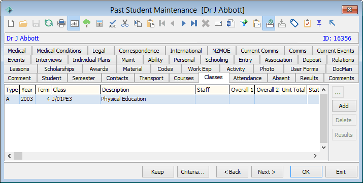Screen dimensions: 363x183
Task: Switch to the Schooling tab
Action: [217, 60]
